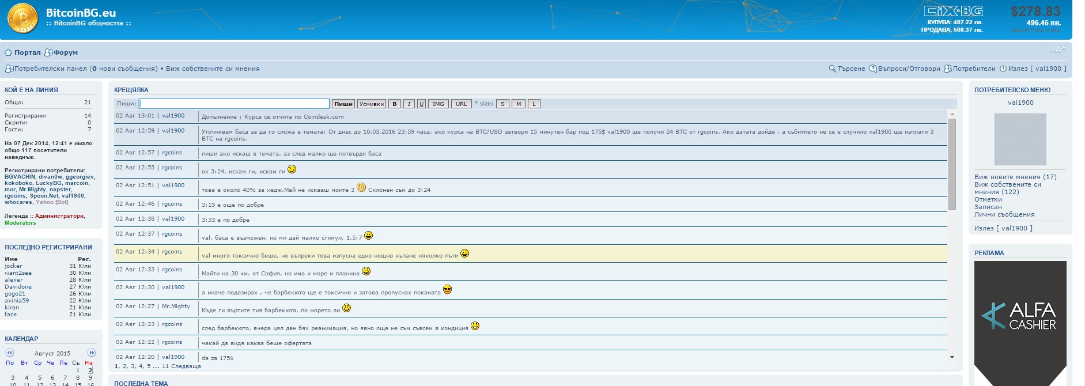Toggle italic I formatting button
This screenshot has width=1085, height=386.
click(x=409, y=104)
